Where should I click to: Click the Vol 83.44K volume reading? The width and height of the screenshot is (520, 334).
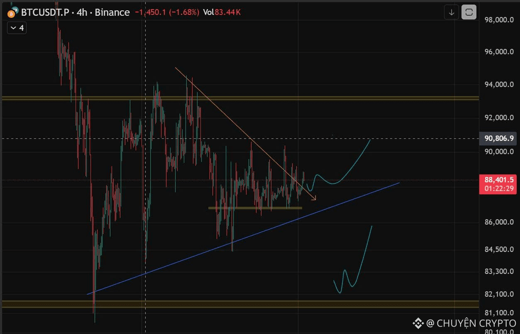coord(222,12)
